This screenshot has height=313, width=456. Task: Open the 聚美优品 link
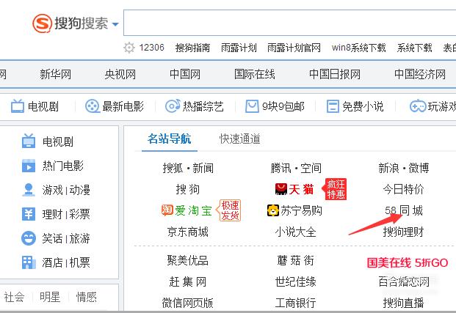188,260
